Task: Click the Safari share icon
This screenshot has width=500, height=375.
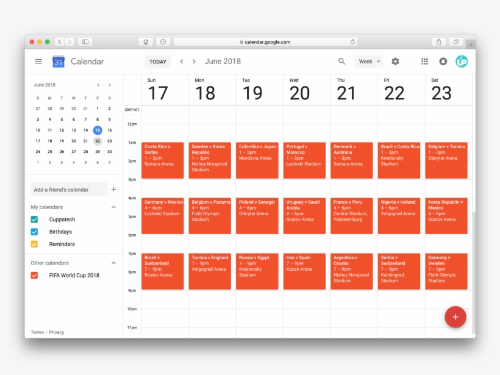Action: (438, 41)
